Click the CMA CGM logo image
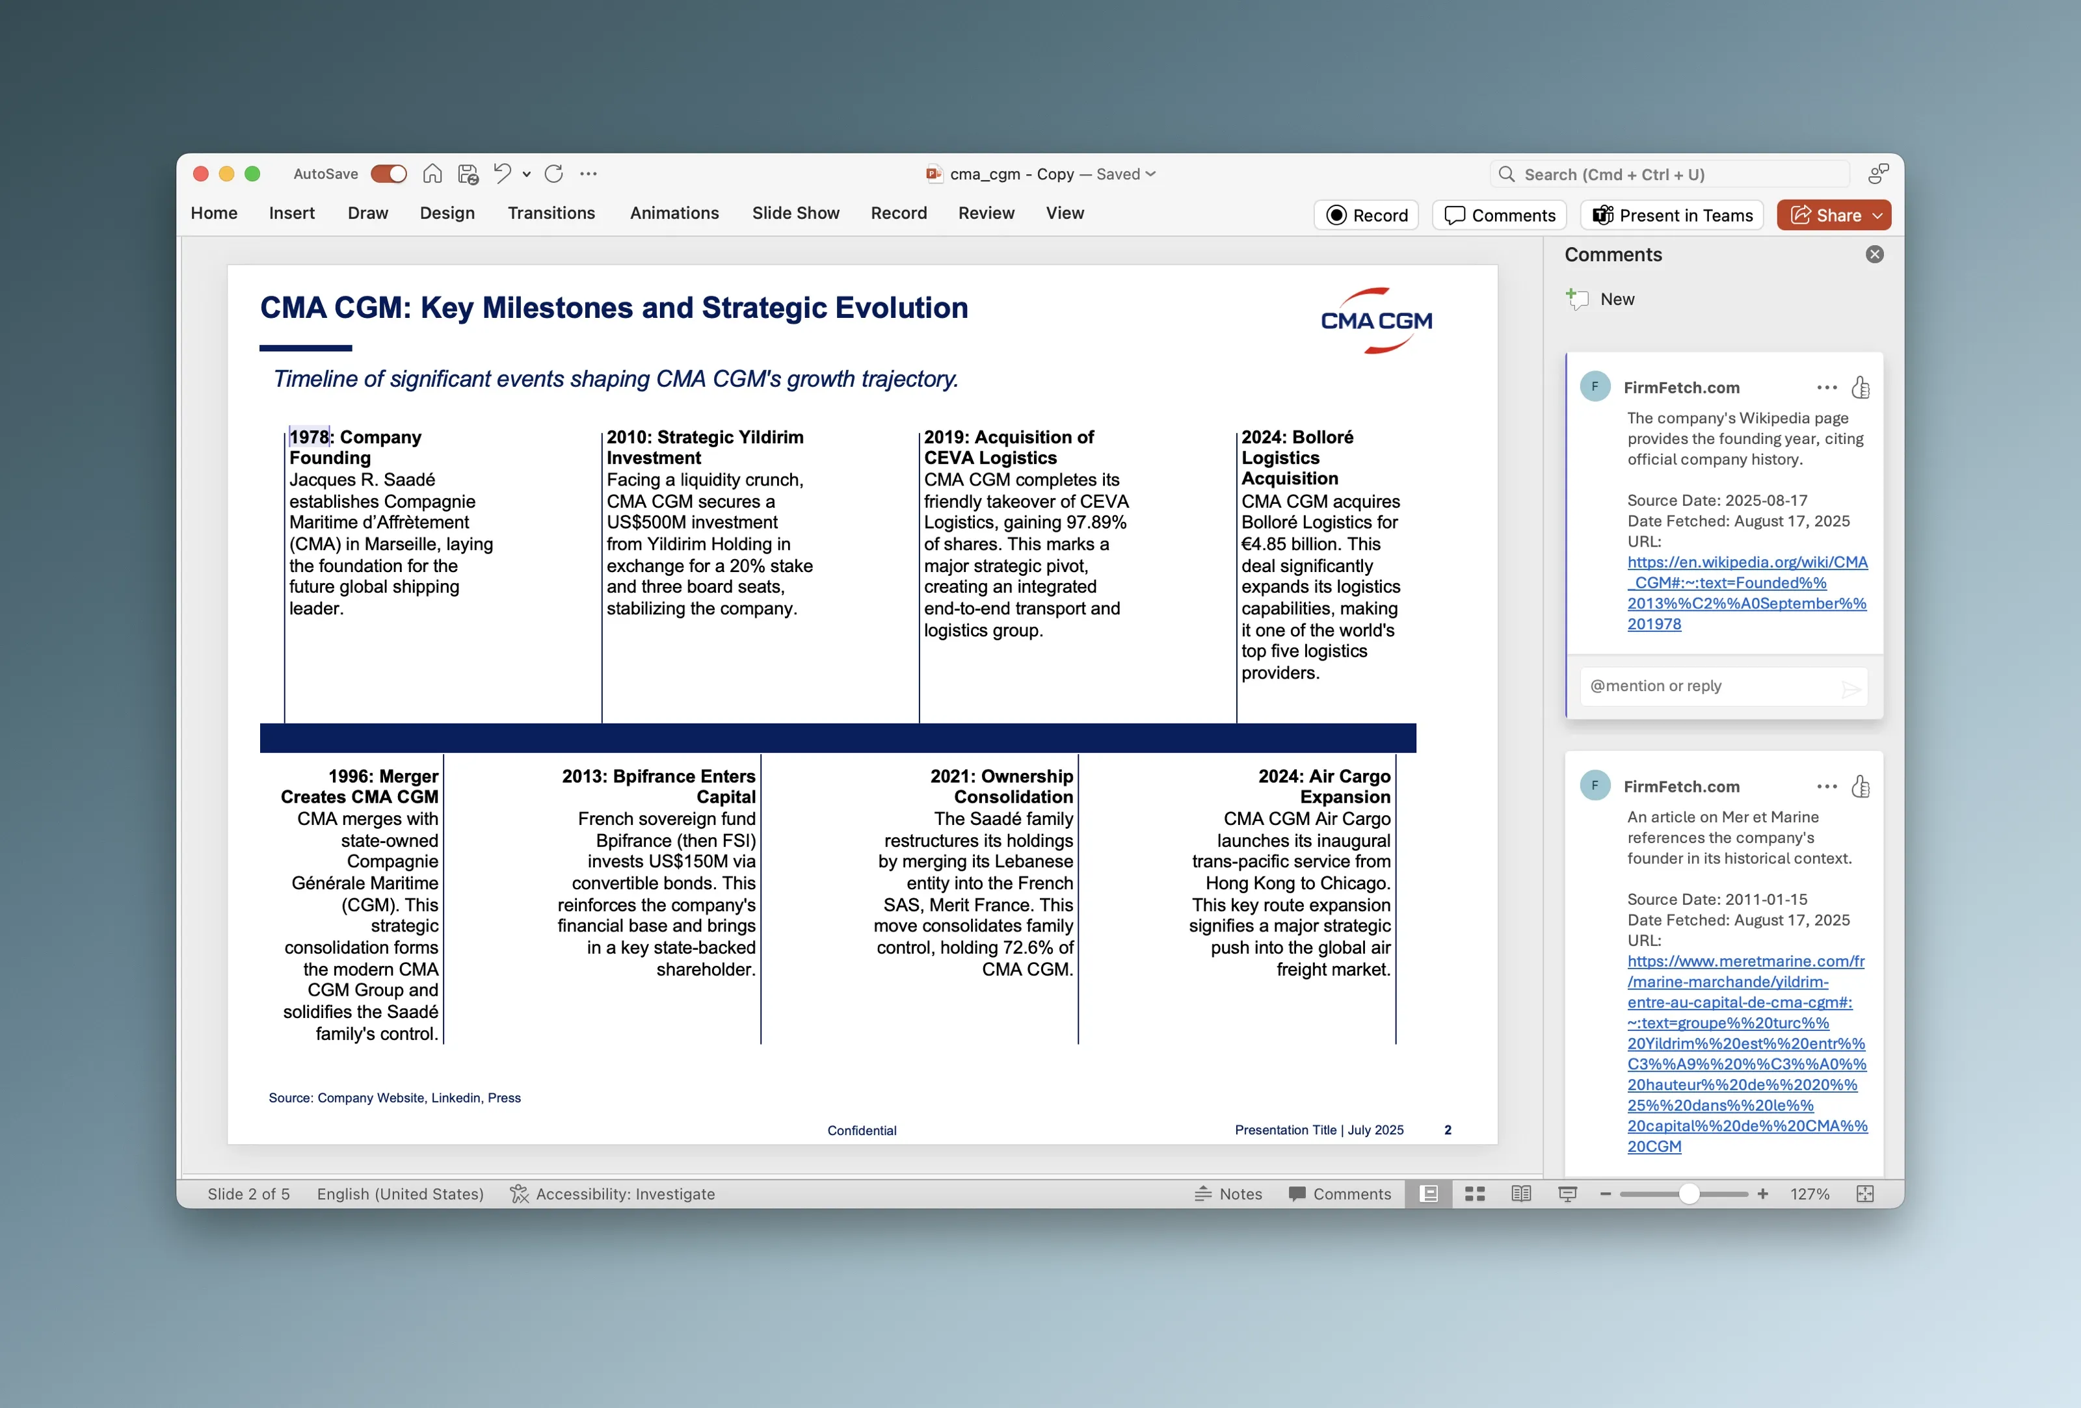Viewport: 2081px width, 1408px height. 1376,320
